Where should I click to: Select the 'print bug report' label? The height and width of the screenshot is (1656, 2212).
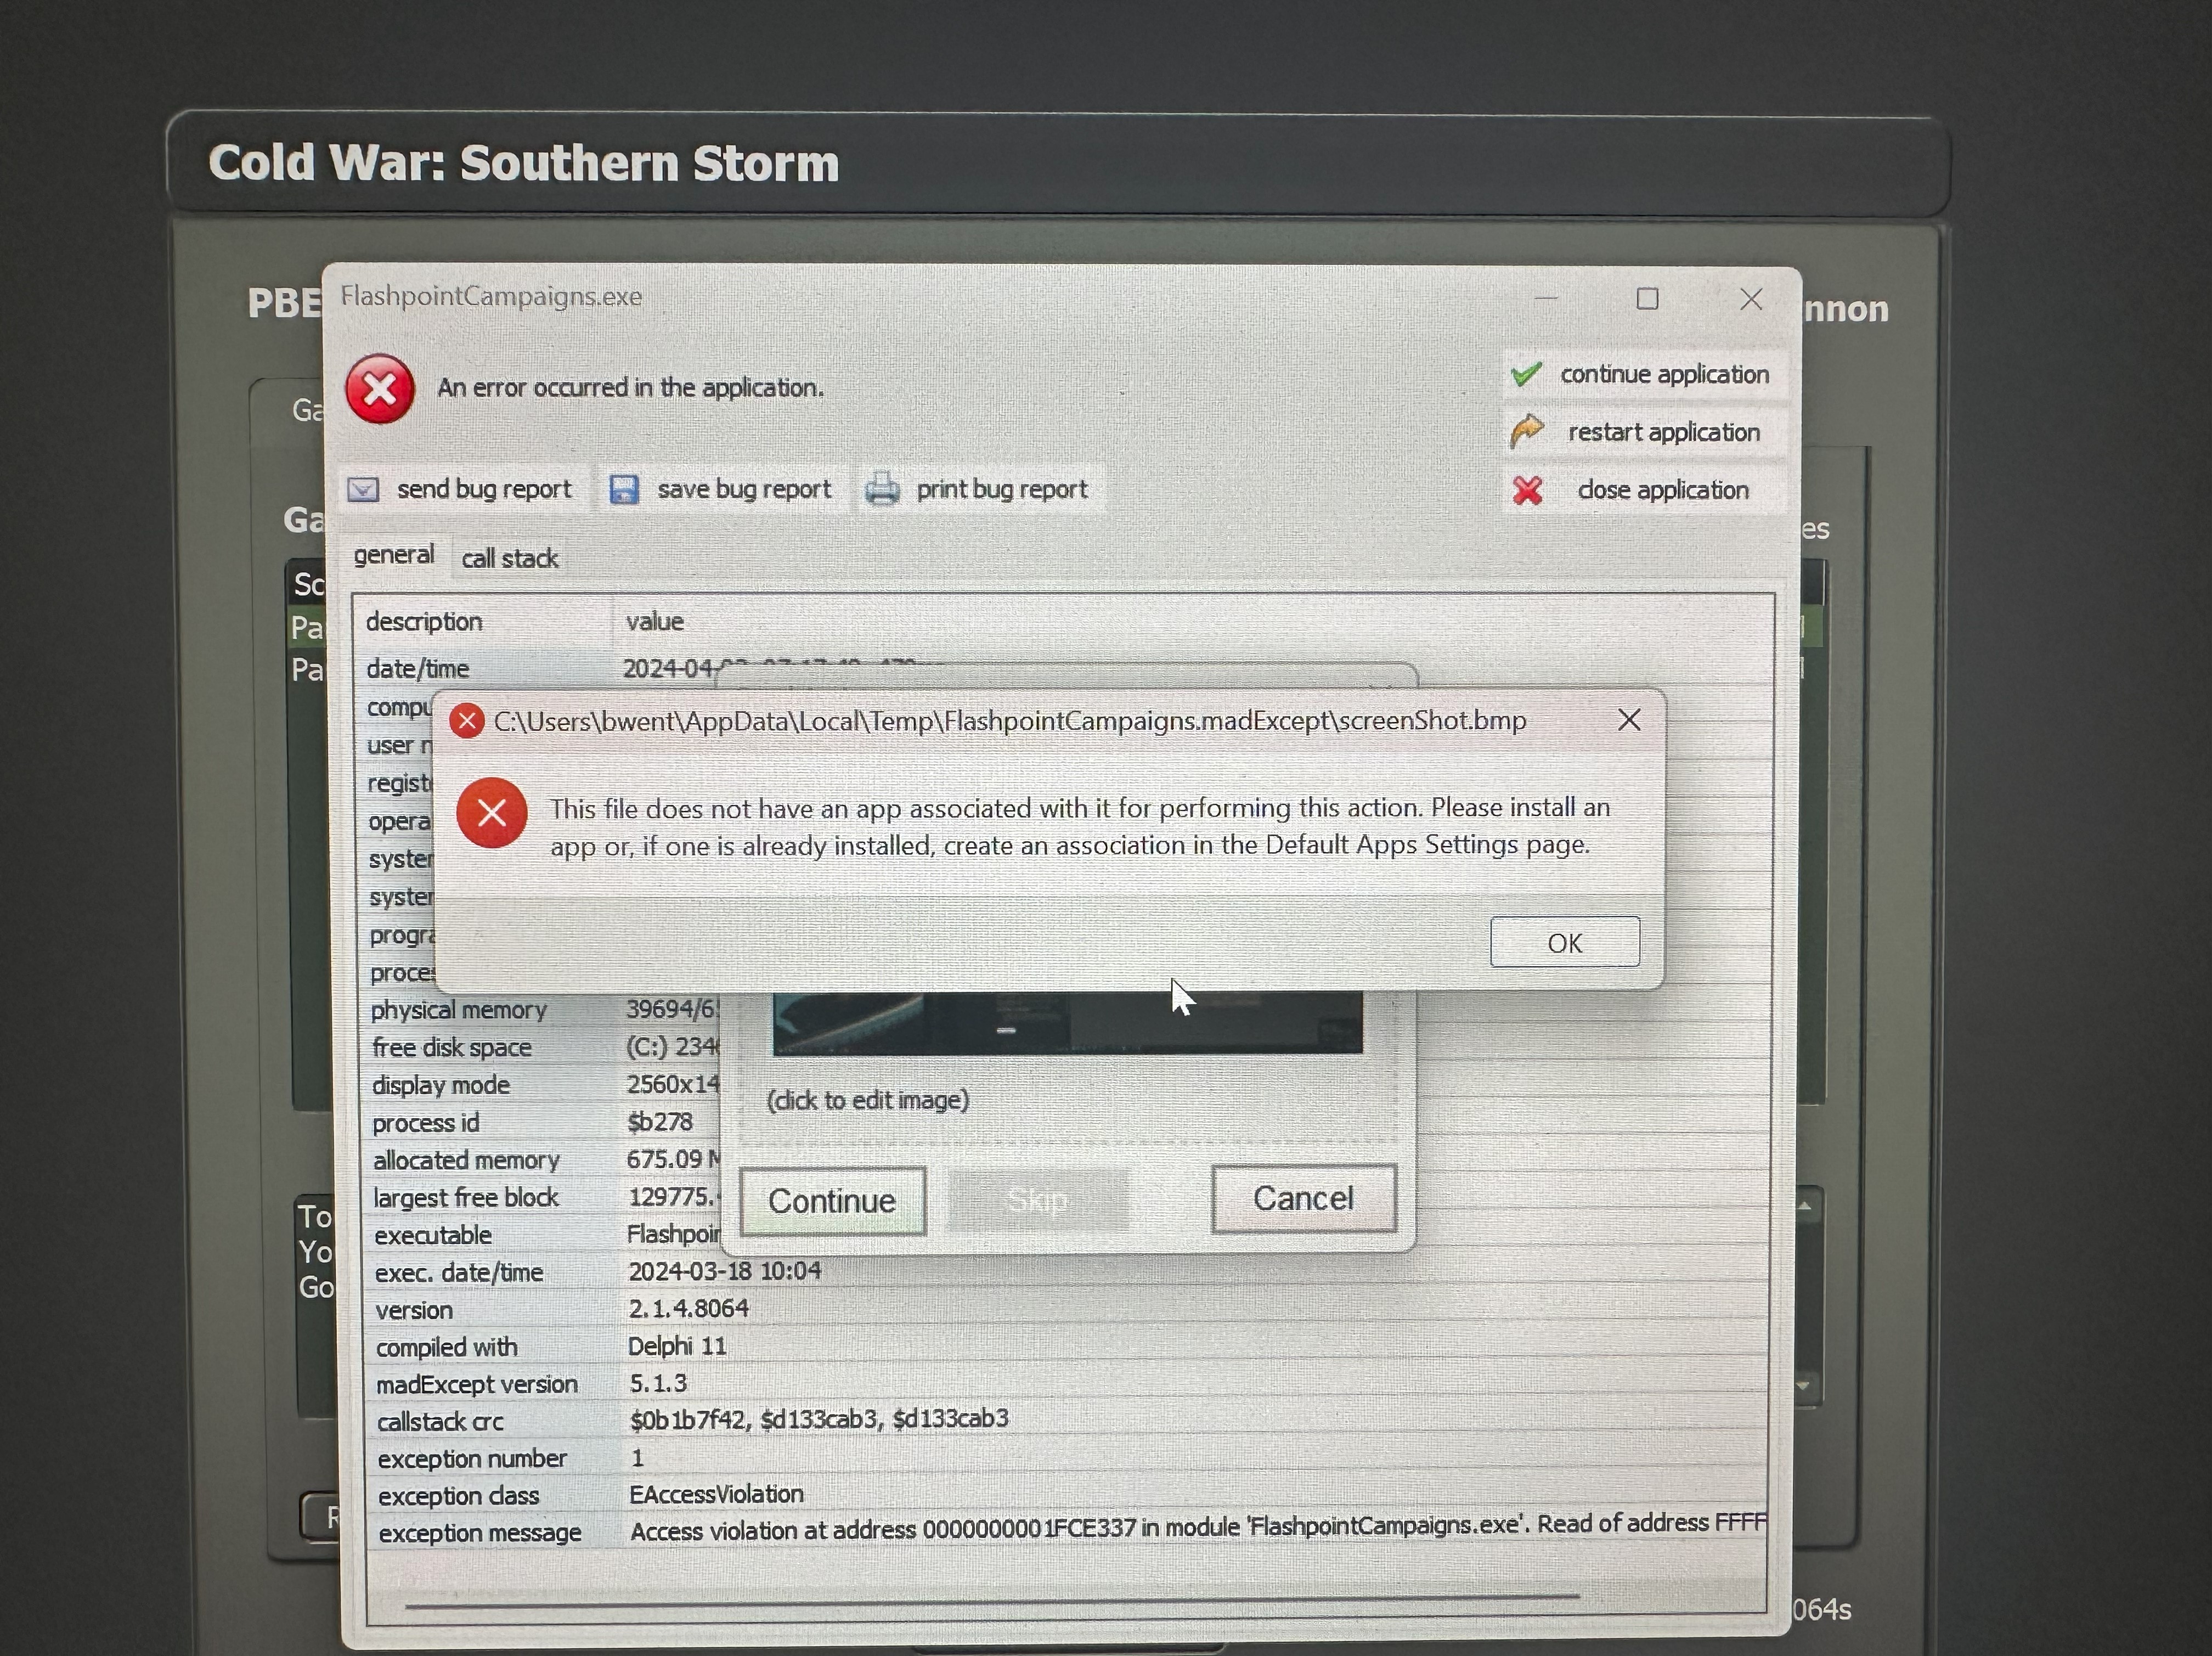click(1002, 489)
